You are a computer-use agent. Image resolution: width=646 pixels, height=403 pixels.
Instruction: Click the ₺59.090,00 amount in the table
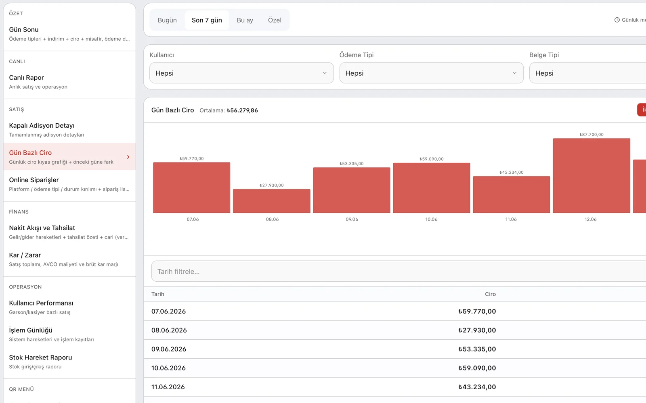tap(477, 368)
